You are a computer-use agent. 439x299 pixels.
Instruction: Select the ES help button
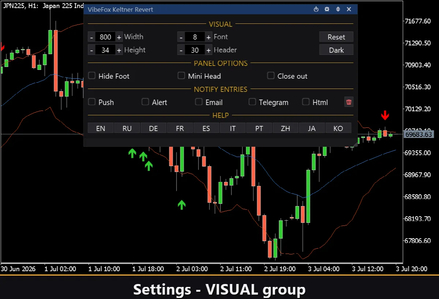[x=206, y=128]
